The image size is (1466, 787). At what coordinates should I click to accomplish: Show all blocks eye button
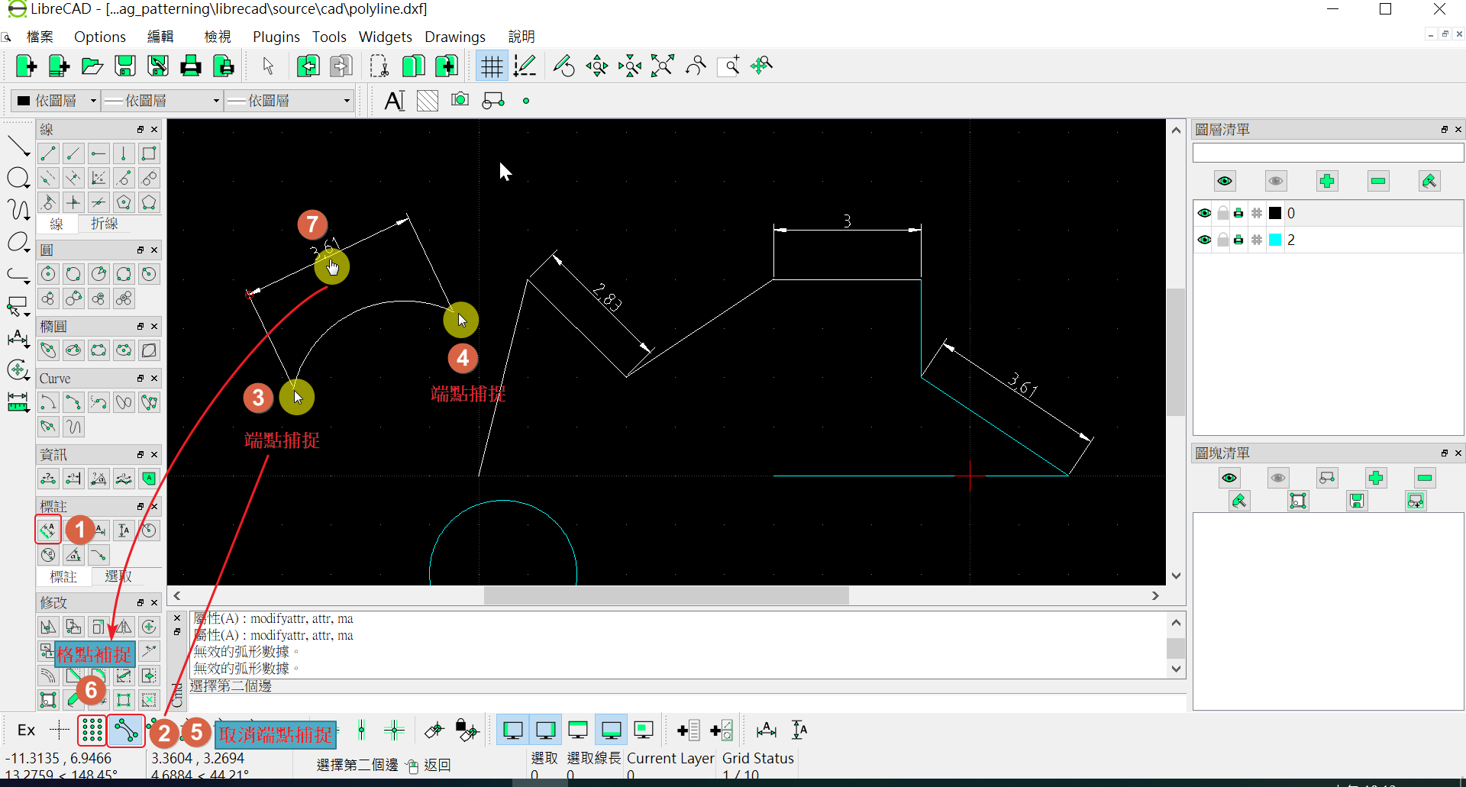click(x=1229, y=478)
